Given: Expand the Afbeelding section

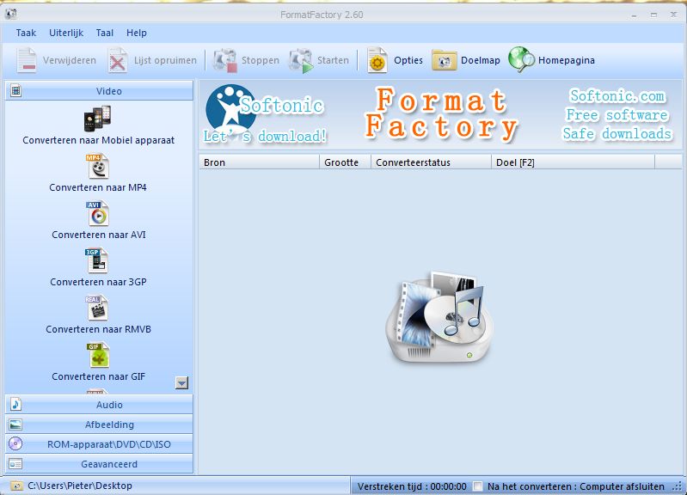Looking at the screenshot, I should click(x=99, y=425).
